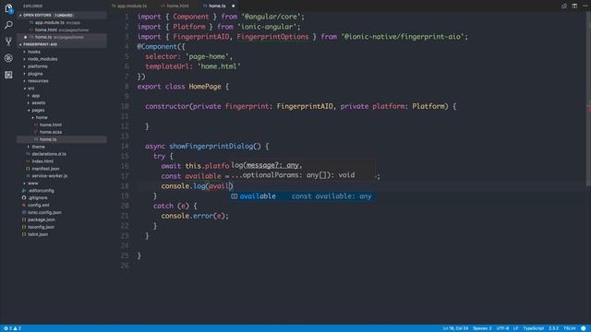Change language mode via TypeScript status entry
Image resolution: width=591 pixels, height=332 pixels.
[534, 328]
